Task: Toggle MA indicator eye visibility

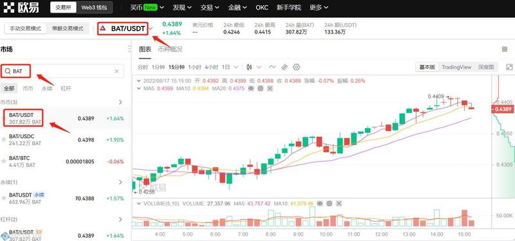Action: tap(251, 88)
